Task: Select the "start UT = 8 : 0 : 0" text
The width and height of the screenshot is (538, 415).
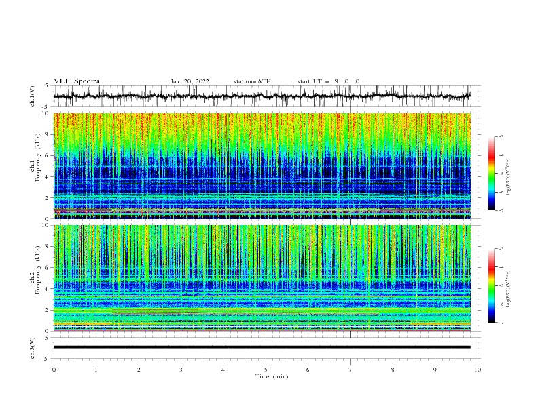Action: 328,81
